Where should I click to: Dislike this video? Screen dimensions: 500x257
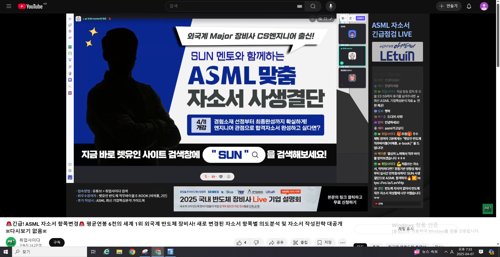(x=257, y=242)
